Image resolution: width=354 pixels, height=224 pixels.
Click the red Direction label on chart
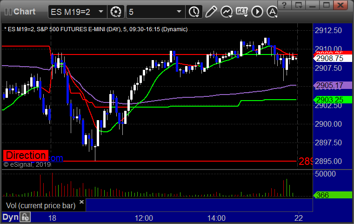[x=26, y=156]
